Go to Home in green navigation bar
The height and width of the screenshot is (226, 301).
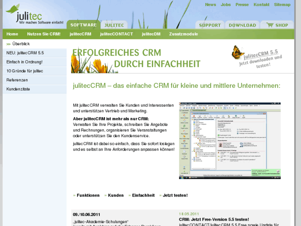click(x=12, y=34)
